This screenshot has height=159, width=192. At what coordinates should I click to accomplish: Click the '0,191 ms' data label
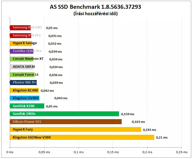click(x=149, y=130)
